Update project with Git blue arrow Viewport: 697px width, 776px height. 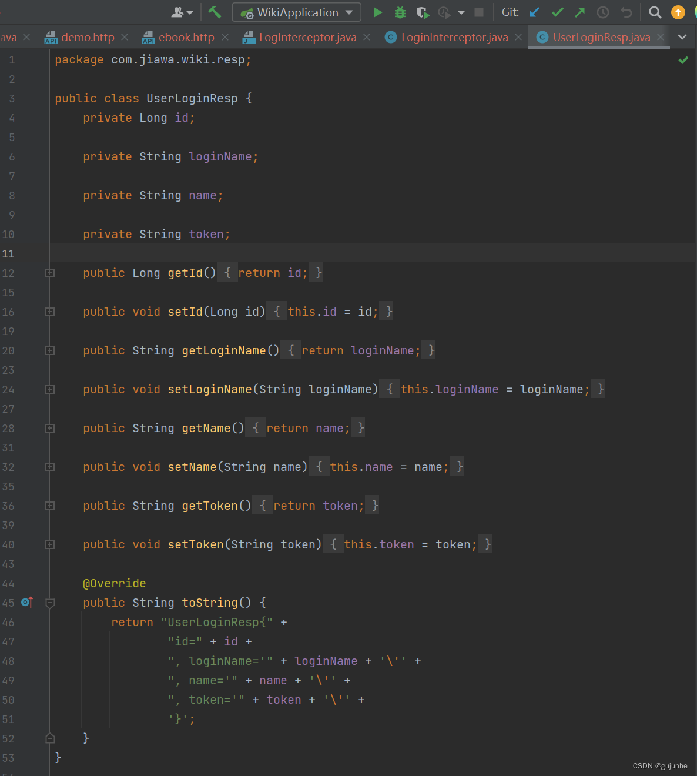[534, 12]
